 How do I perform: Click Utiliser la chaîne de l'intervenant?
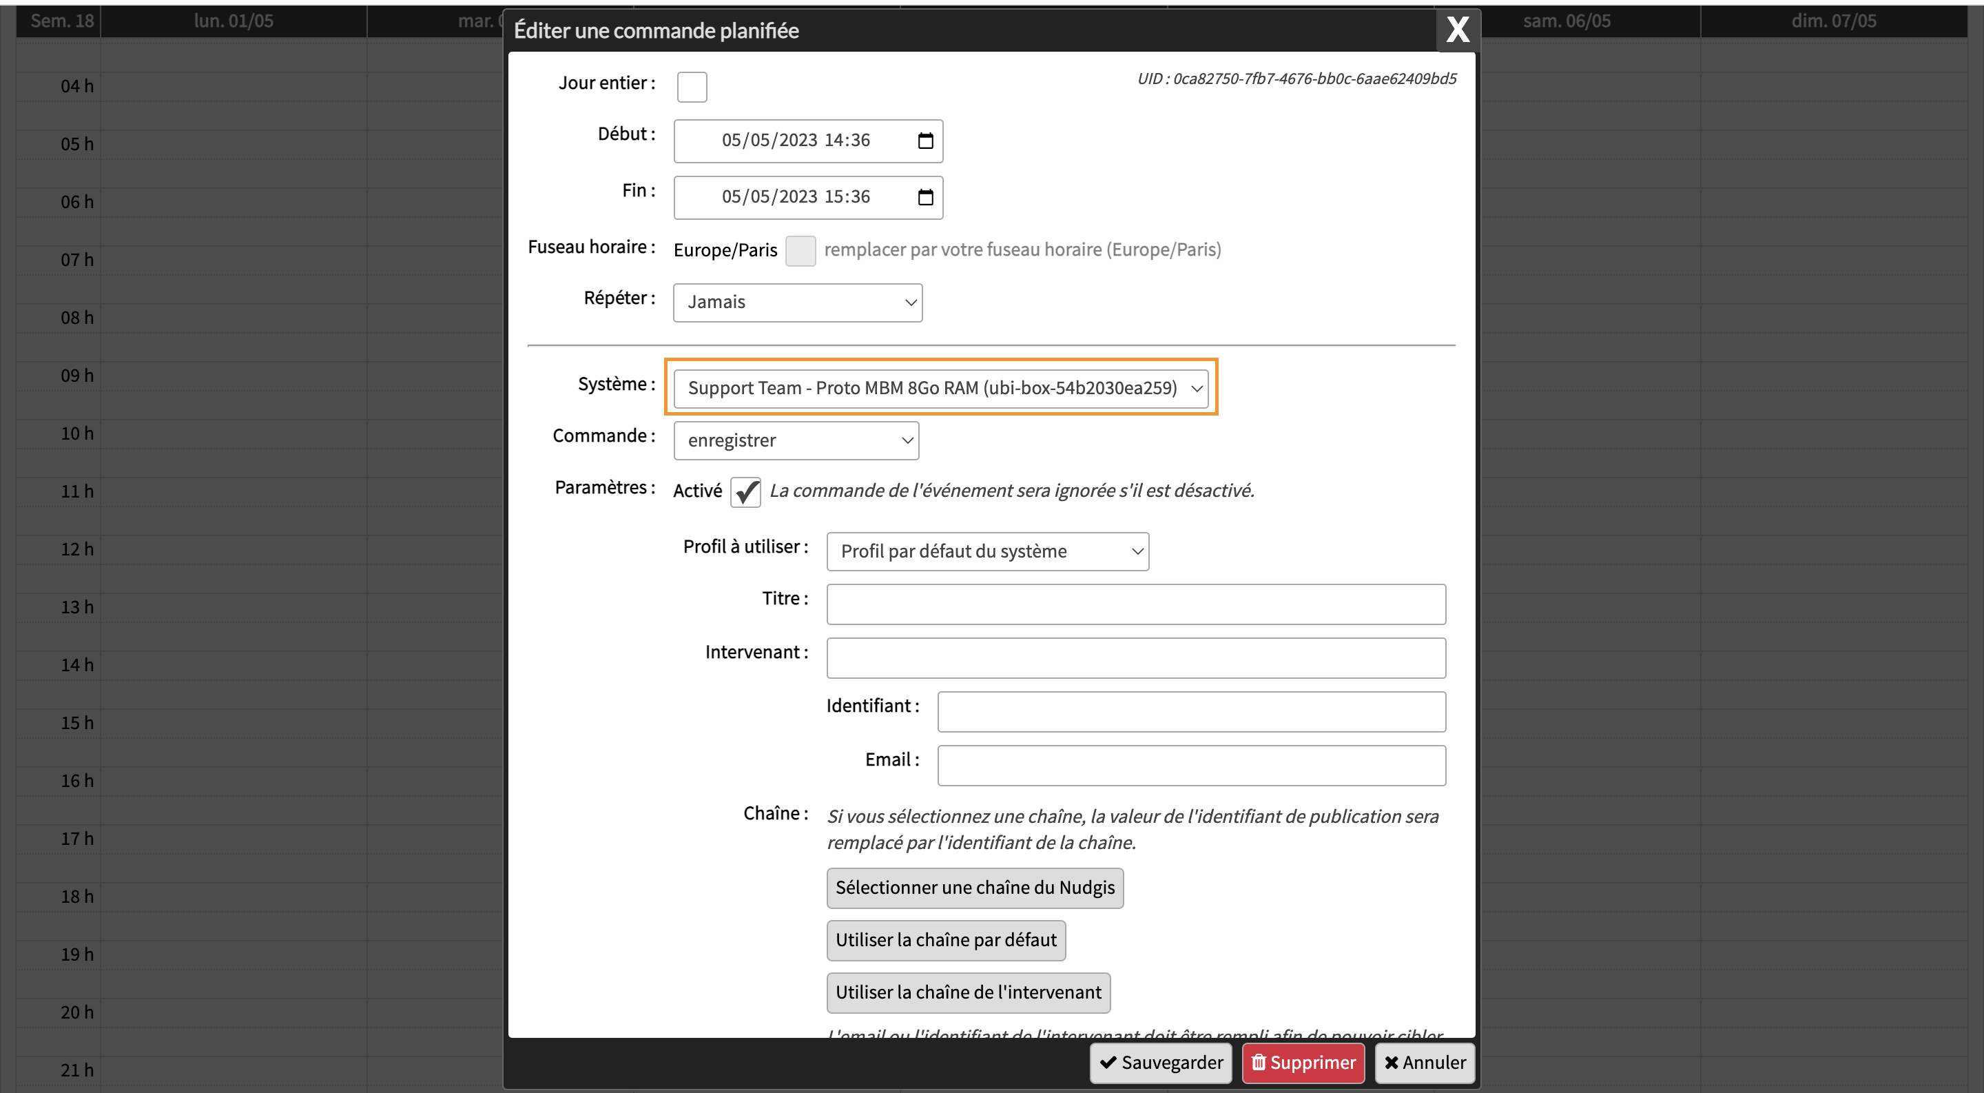tap(968, 993)
